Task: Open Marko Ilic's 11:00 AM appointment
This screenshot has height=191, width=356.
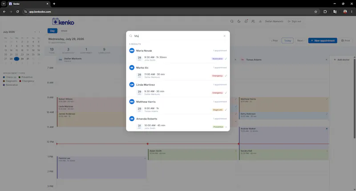Action: point(178,76)
